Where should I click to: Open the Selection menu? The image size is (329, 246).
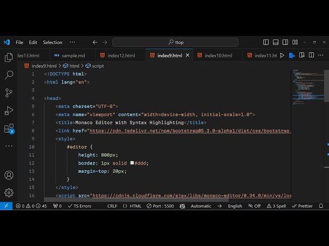tap(52, 43)
